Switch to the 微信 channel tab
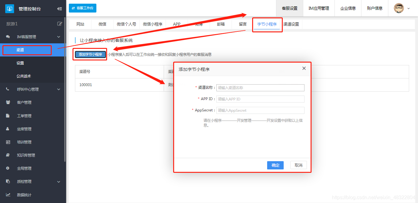The height and width of the screenshot is (203, 418). click(x=103, y=24)
